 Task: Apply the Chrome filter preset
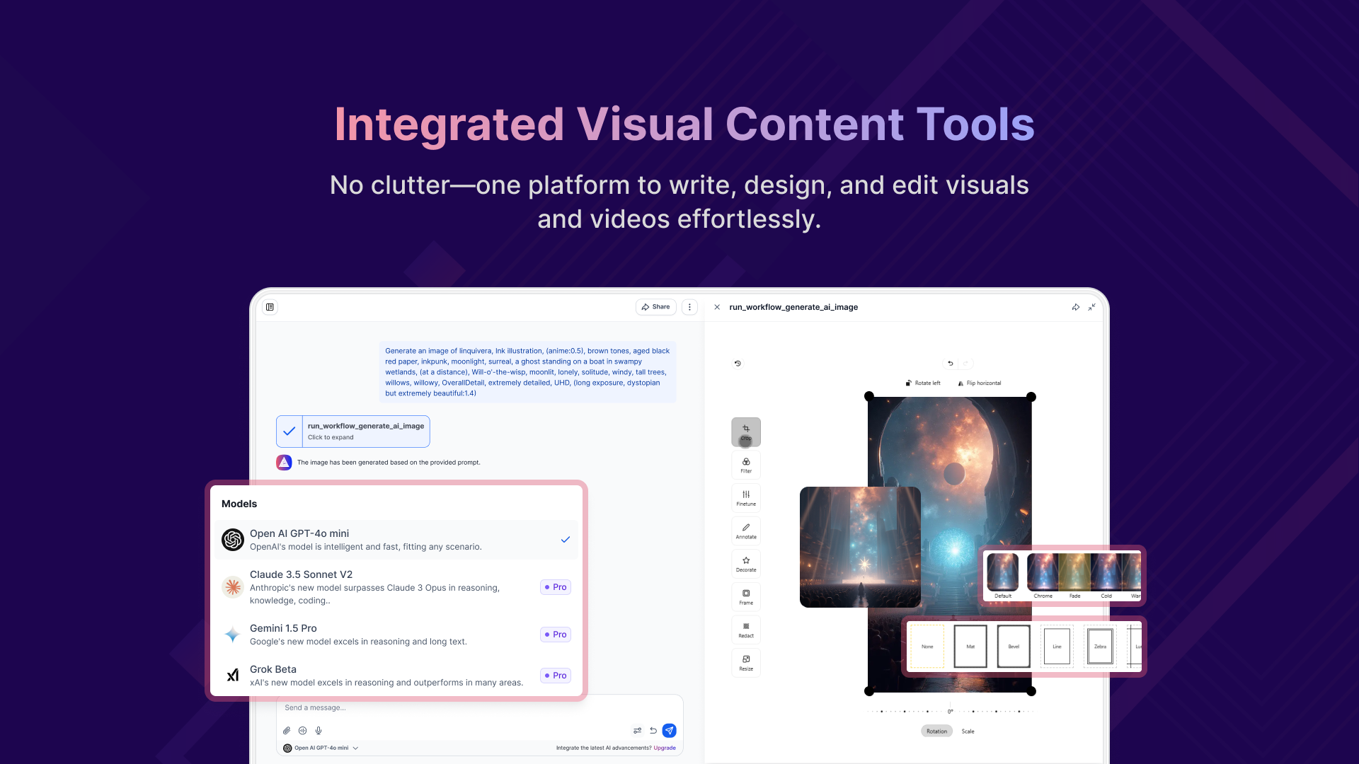click(x=1043, y=573)
